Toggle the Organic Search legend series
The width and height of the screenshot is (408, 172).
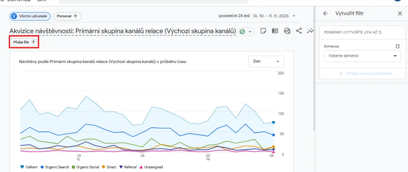pyautogui.click(x=55, y=167)
